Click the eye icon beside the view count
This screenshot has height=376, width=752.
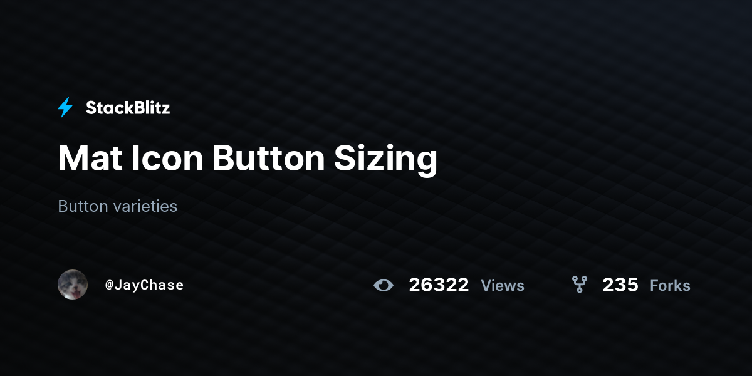tap(384, 285)
